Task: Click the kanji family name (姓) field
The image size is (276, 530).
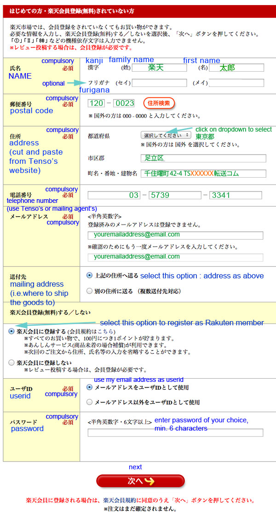Action: 159,68
